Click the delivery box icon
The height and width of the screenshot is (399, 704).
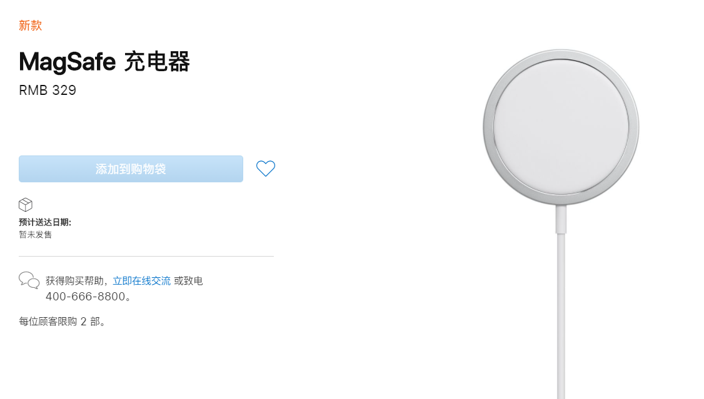tap(26, 205)
